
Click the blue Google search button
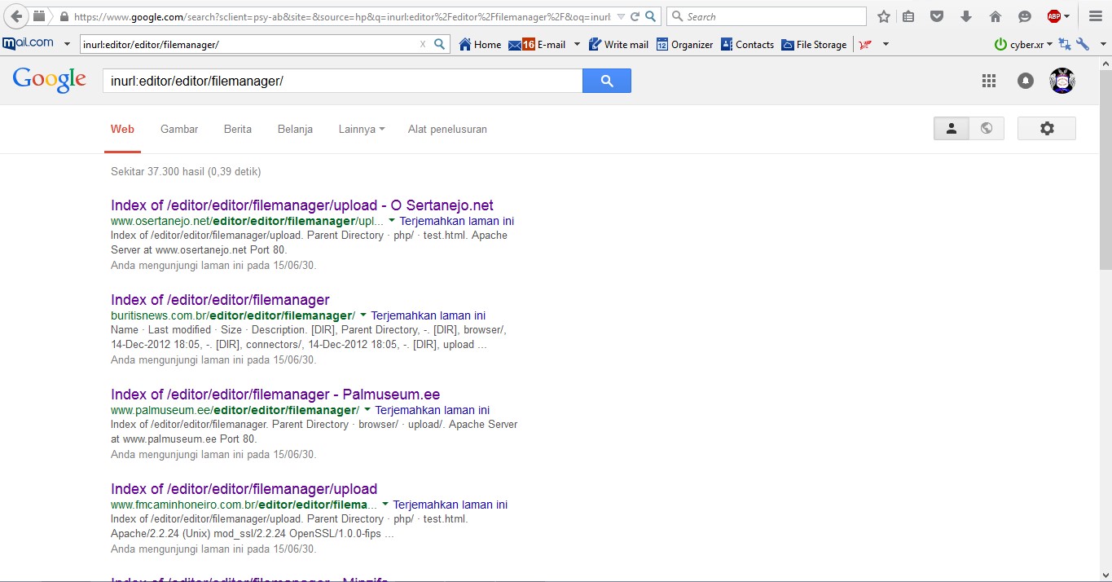click(607, 81)
